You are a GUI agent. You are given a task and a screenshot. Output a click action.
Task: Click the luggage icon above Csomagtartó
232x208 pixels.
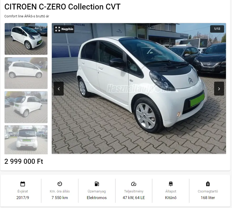click(x=208, y=184)
